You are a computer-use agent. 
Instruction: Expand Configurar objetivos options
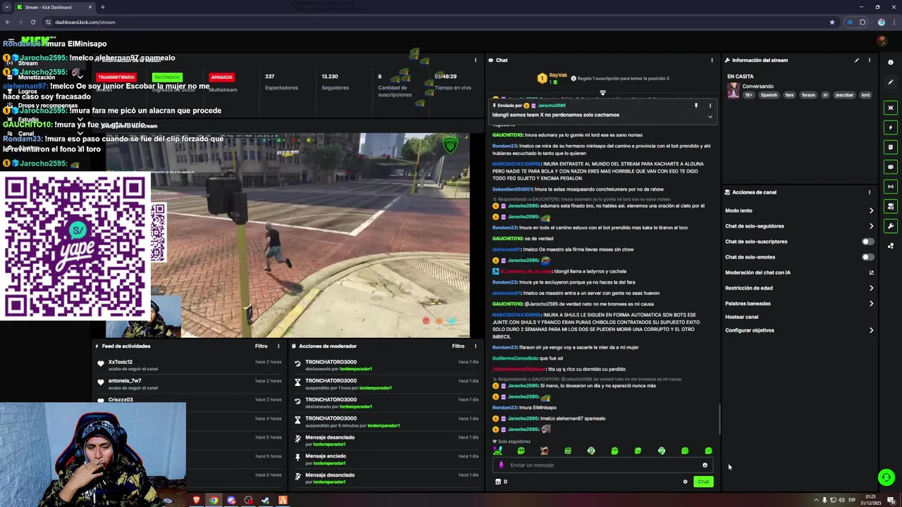pos(871,330)
